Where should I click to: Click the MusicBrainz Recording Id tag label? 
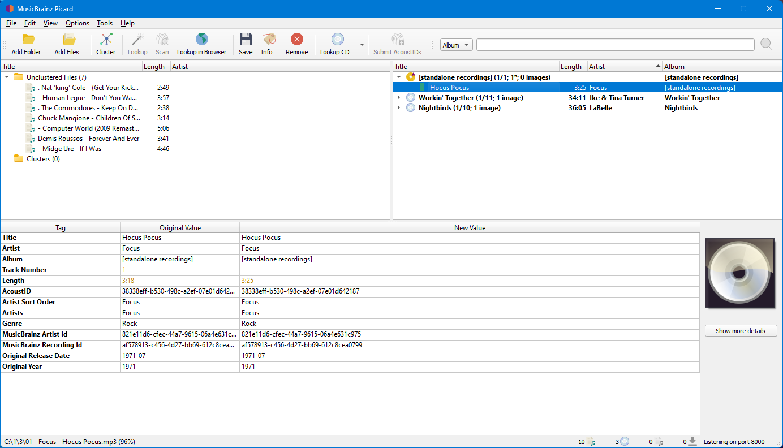pyautogui.click(x=42, y=344)
